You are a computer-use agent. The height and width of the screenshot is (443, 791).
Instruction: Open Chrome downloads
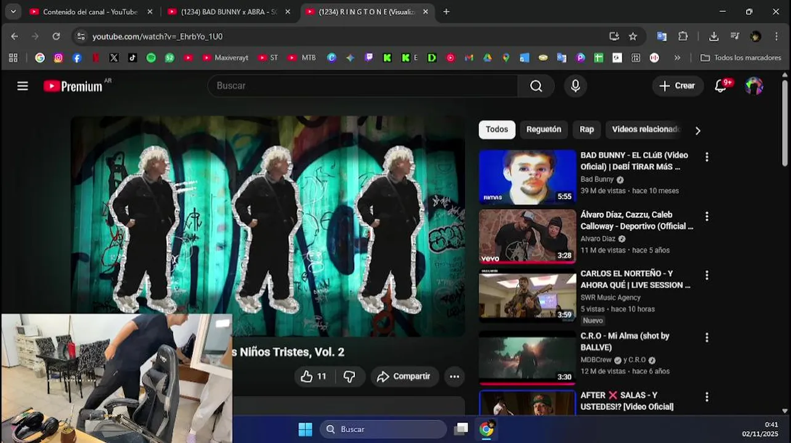click(x=714, y=36)
